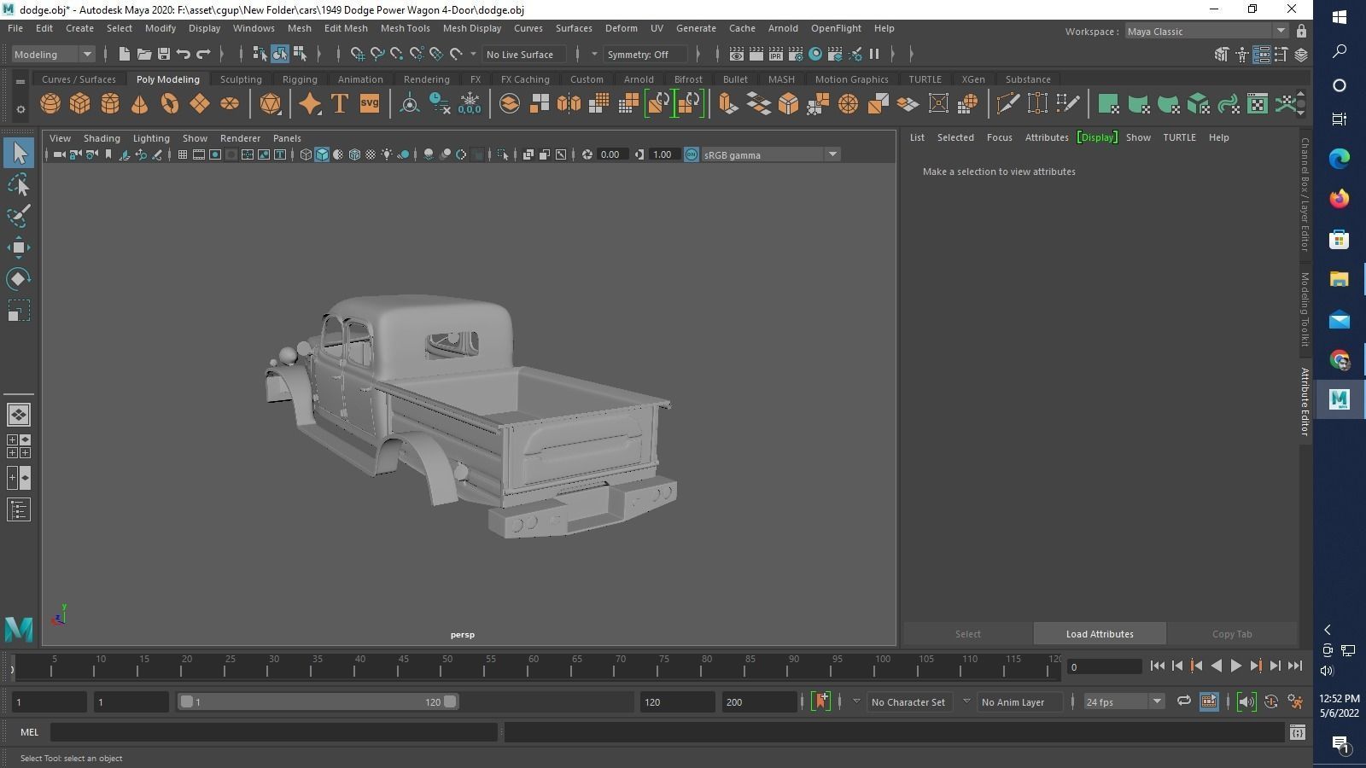Open the viewport Shading menu
The image size is (1366, 768).
coord(102,138)
